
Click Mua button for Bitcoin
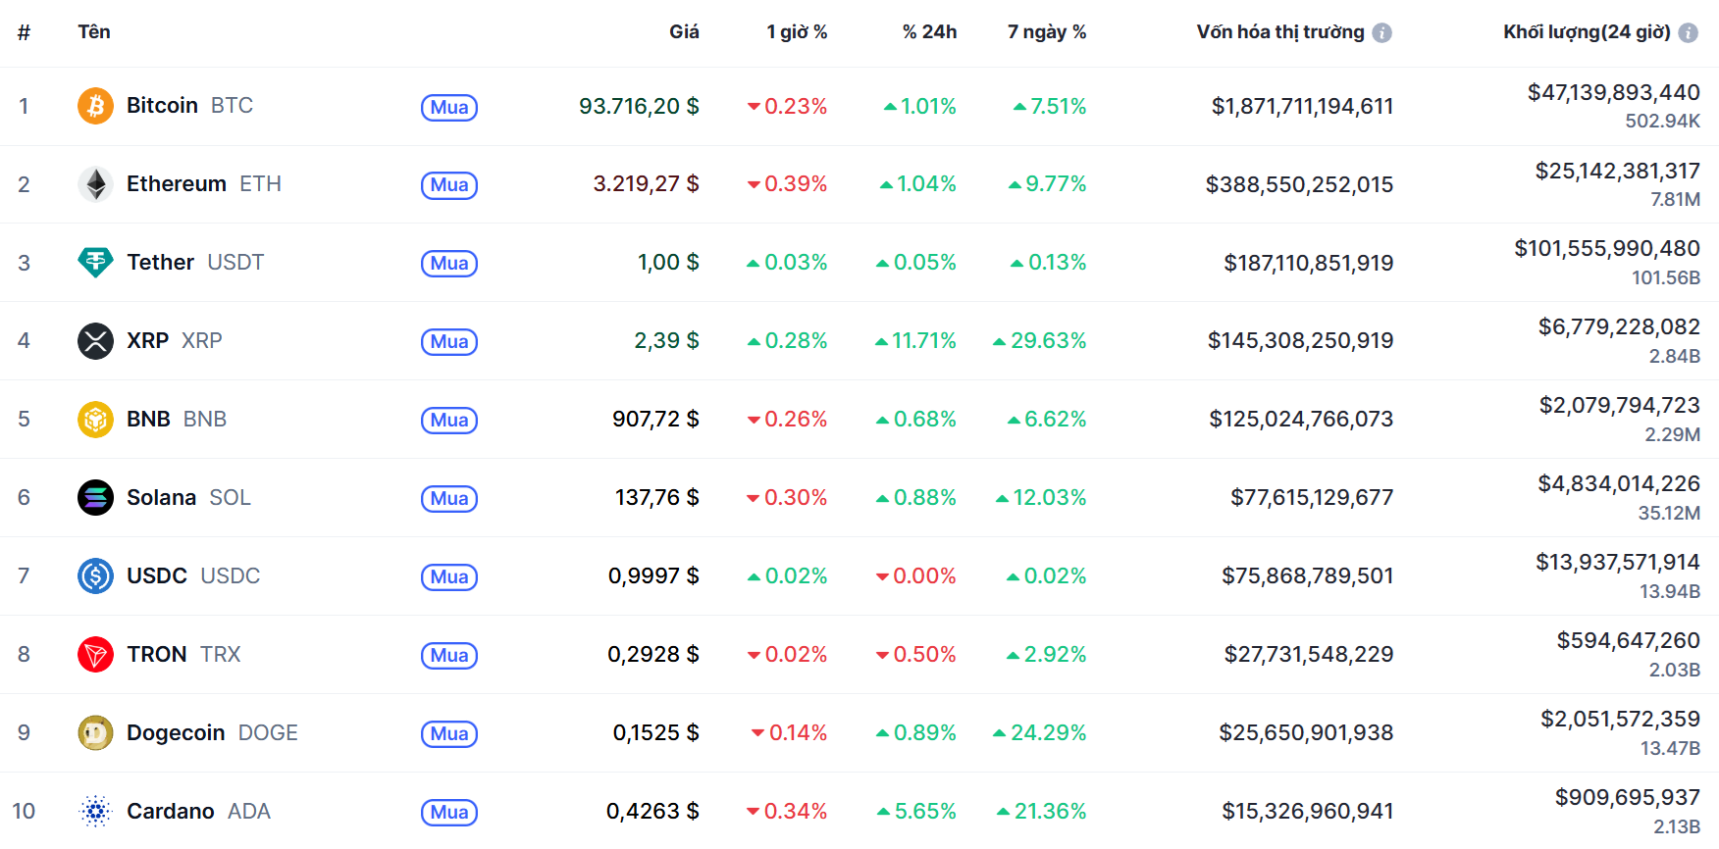pos(449,107)
